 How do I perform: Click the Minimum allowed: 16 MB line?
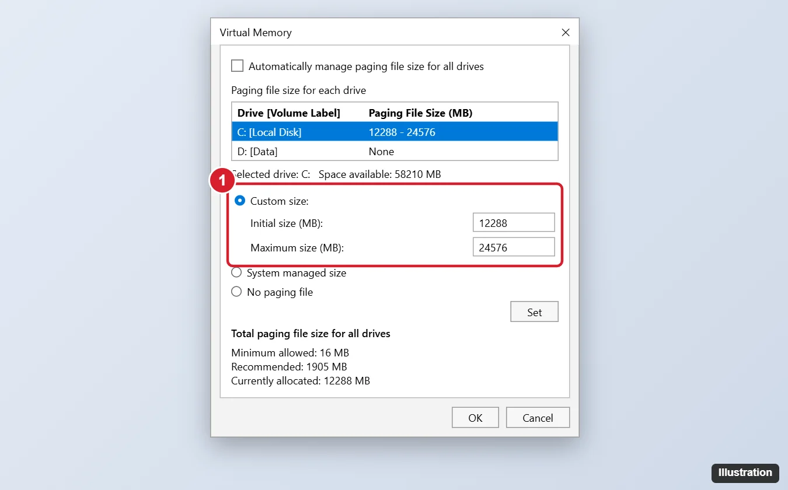(290, 353)
